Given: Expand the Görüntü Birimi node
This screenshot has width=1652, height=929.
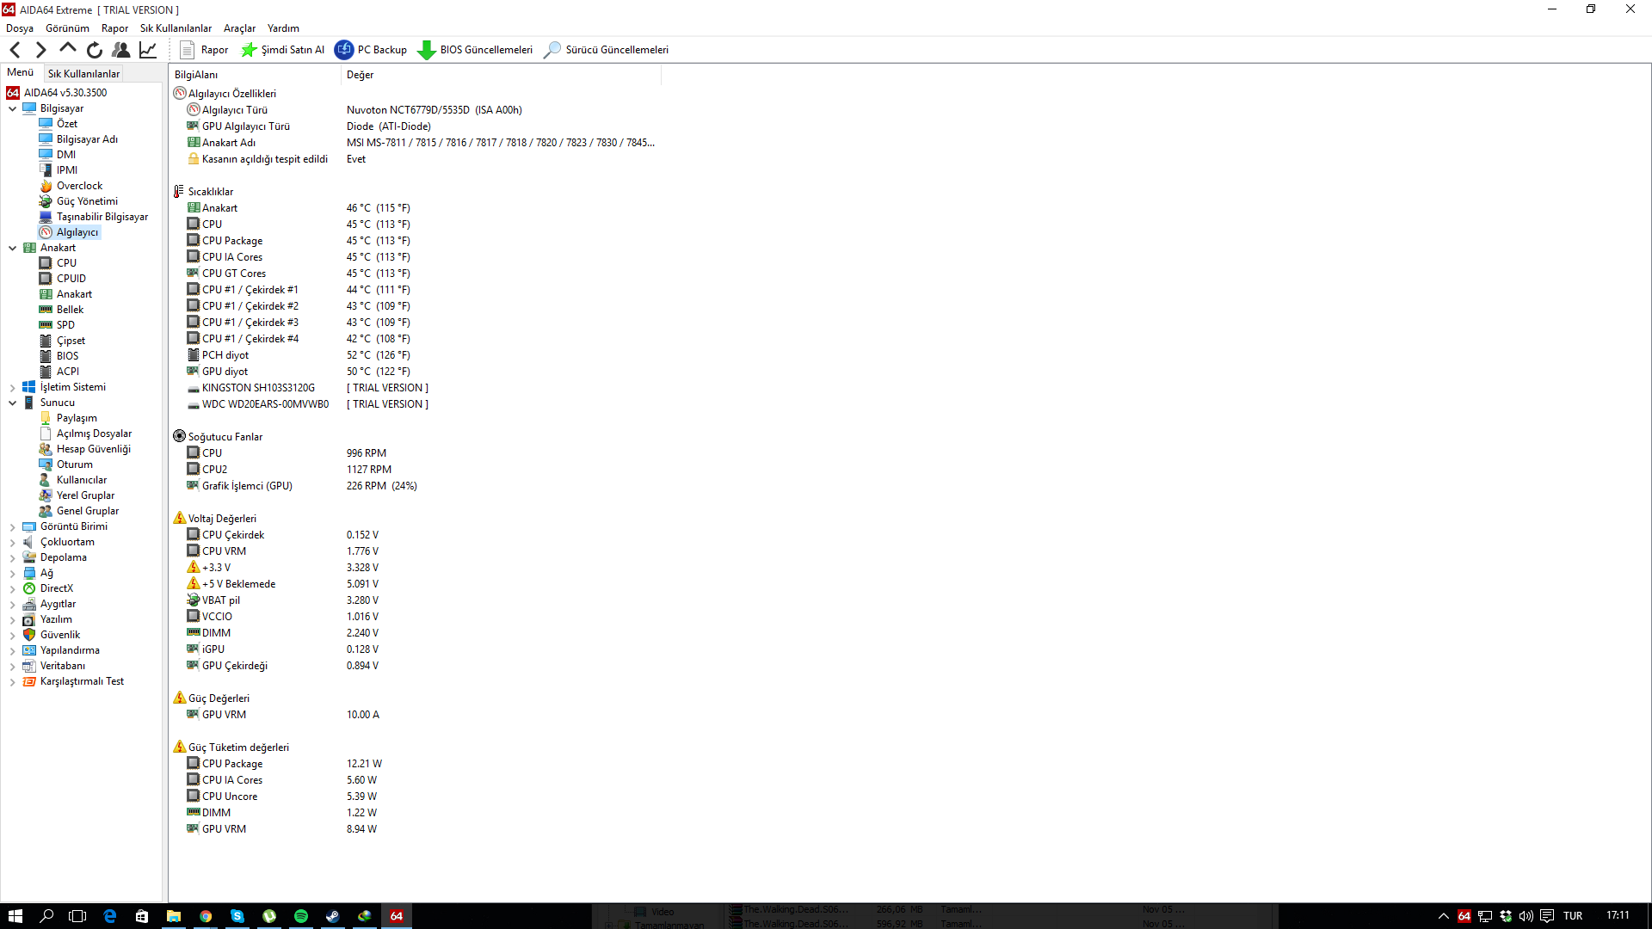Looking at the screenshot, I should point(13,526).
